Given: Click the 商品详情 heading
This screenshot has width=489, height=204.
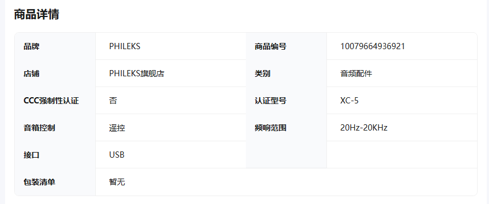Looking at the screenshot, I should click(36, 15).
